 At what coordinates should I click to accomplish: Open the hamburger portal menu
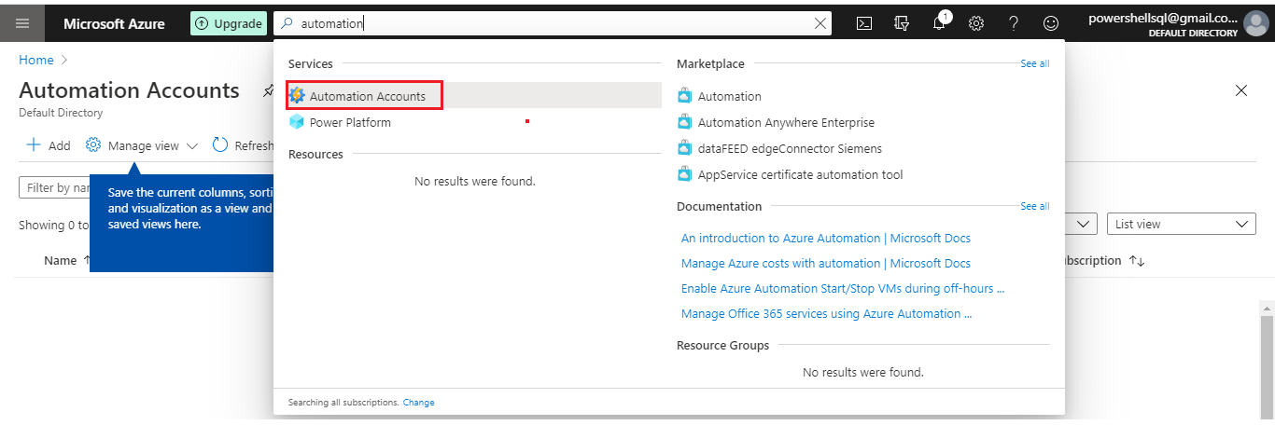point(22,23)
